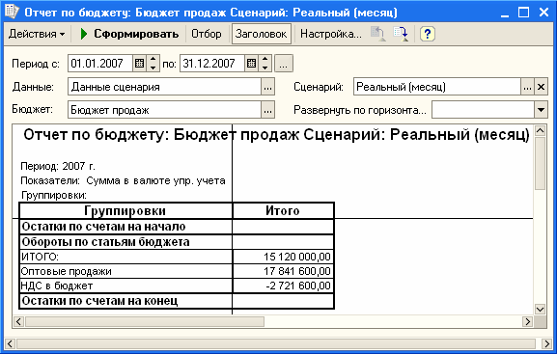Increase end date with up spinner
This screenshot has height=354, width=557.
(x=265, y=59)
